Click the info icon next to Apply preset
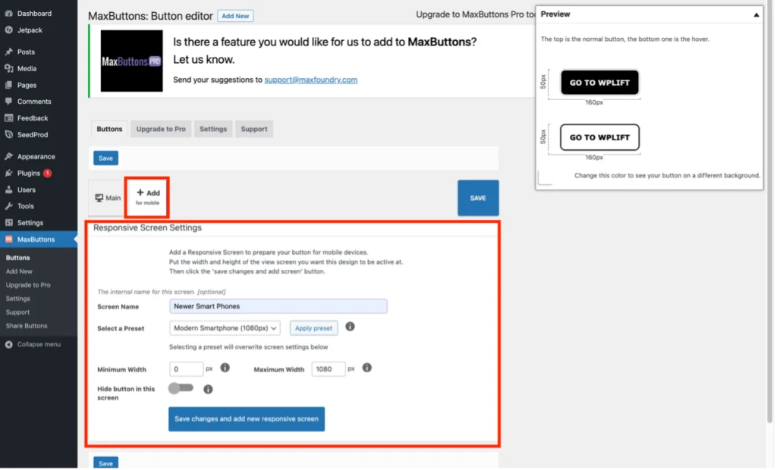Screen dimensions: 777x470 pos(351,327)
